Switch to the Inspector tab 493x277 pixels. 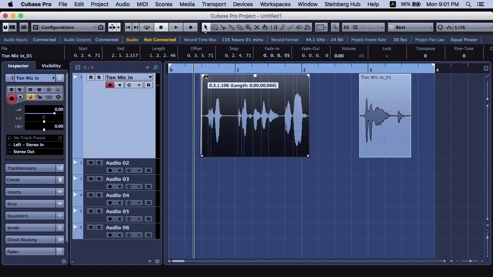point(18,66)
